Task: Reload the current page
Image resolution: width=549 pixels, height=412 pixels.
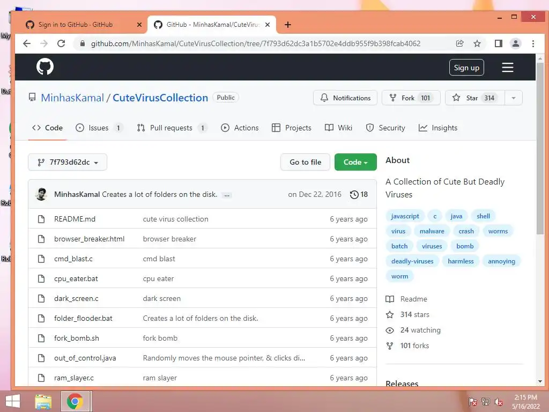Action: (x=61, y=43)
